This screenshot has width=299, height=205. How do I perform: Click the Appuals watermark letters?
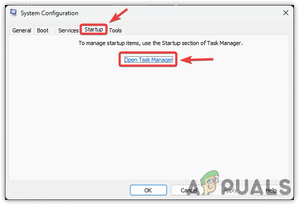click(x=239, y=186)
